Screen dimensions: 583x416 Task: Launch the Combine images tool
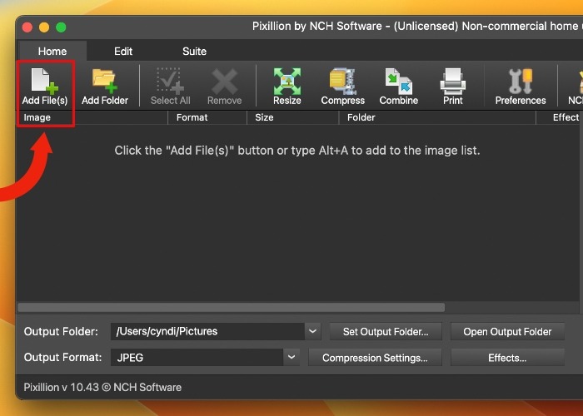point(399,87)
